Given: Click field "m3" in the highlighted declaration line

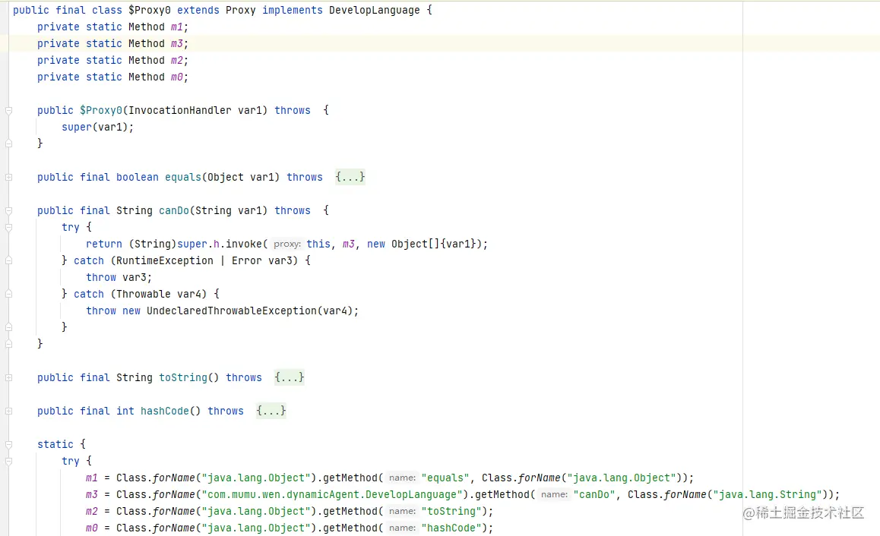Looking at the screenshot, I should tap(177, 44).
